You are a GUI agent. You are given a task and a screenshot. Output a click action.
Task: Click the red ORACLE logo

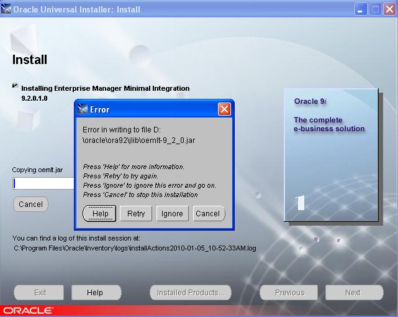[28, 310]
